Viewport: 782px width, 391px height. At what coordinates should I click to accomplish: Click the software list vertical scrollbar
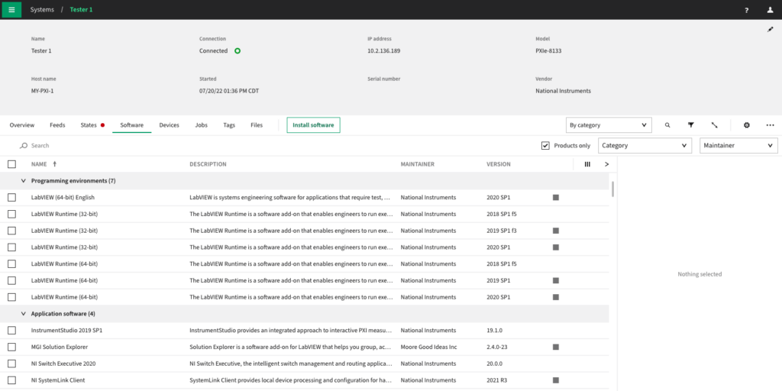[612, 189]
